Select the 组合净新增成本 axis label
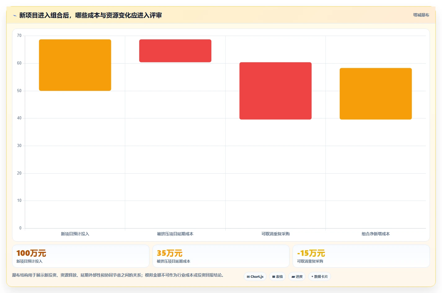The width and height of the screenshot is (442, 293). click(376, 234)
